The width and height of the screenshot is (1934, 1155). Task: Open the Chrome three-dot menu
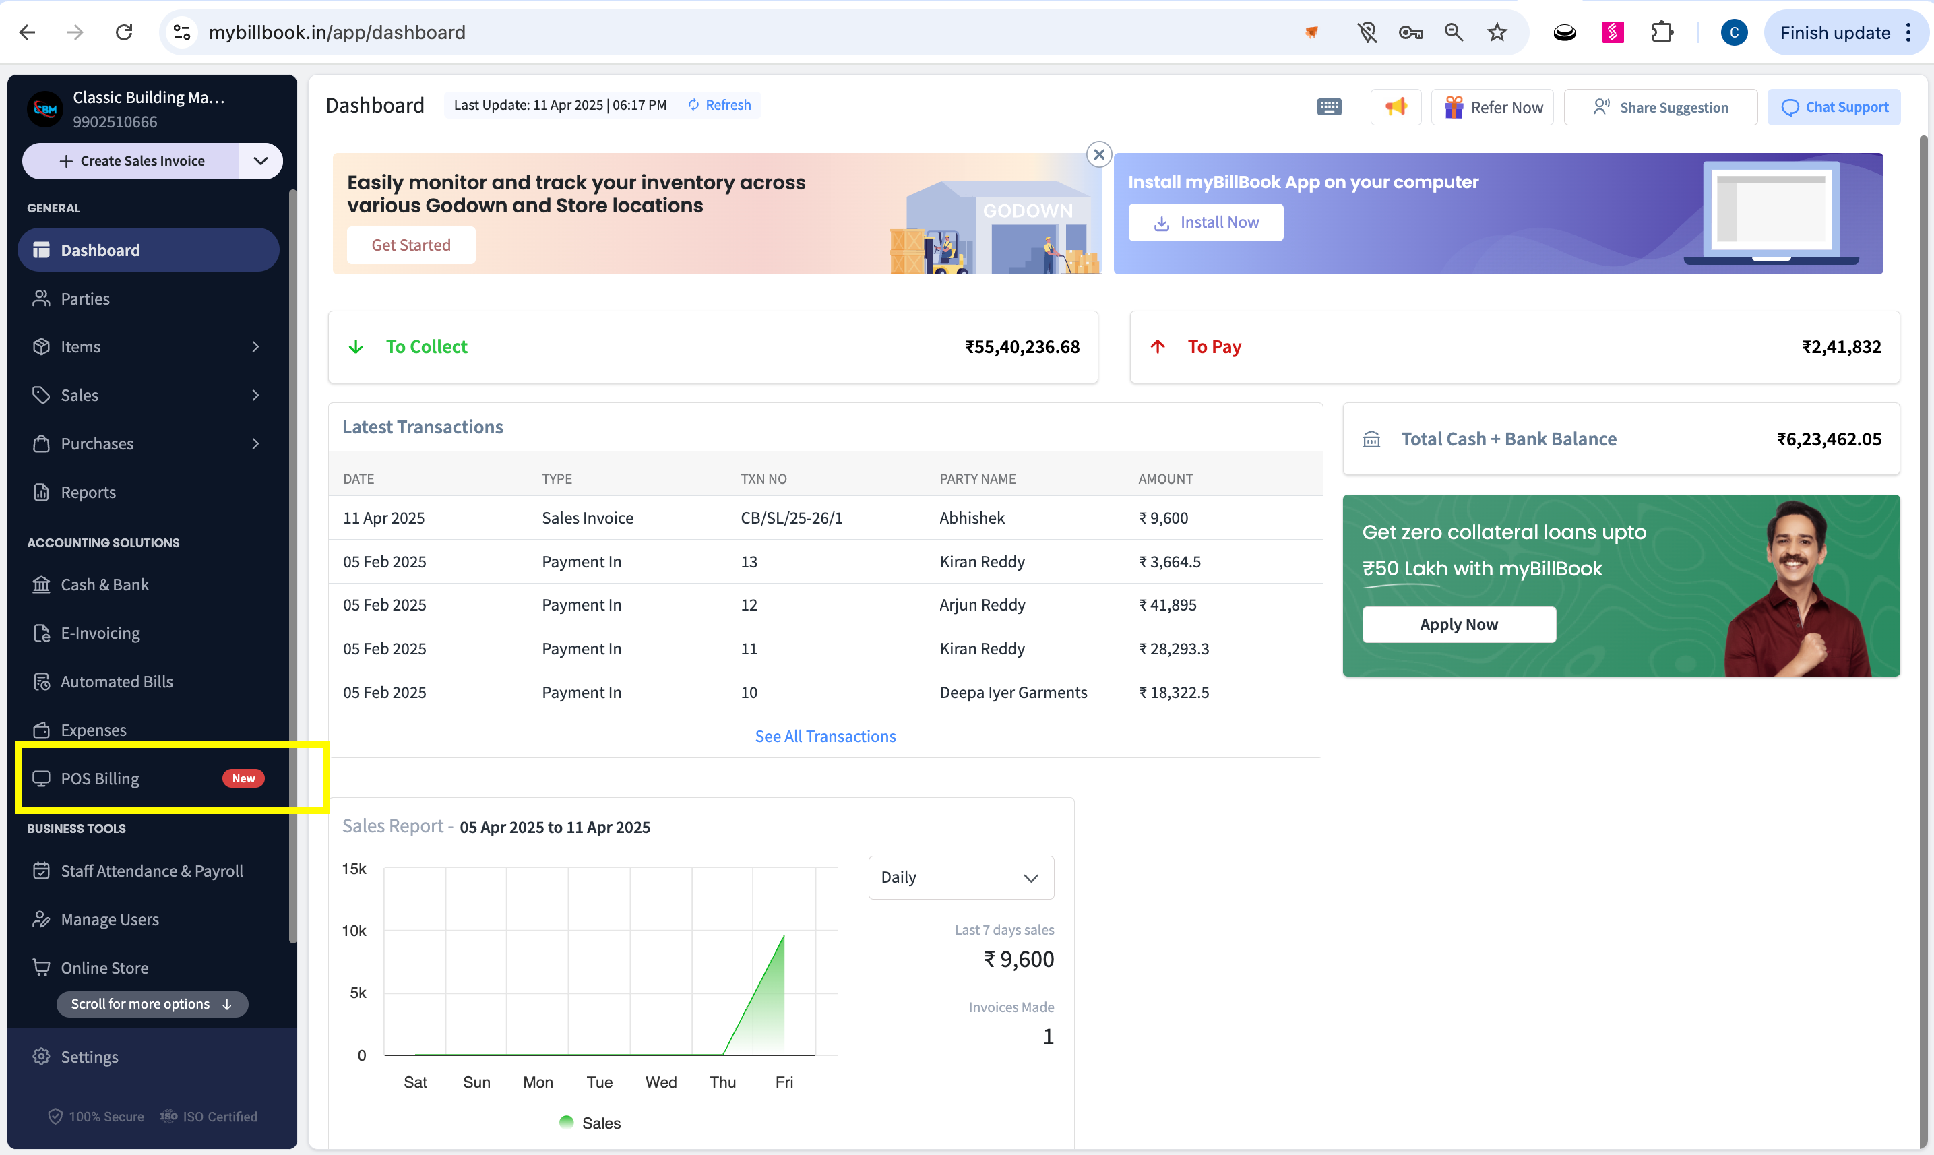1908,32
